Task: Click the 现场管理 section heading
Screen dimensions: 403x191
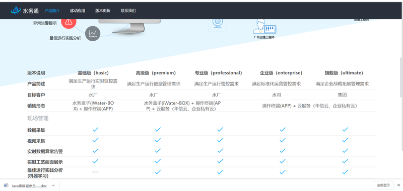Action: pos(38,118)
